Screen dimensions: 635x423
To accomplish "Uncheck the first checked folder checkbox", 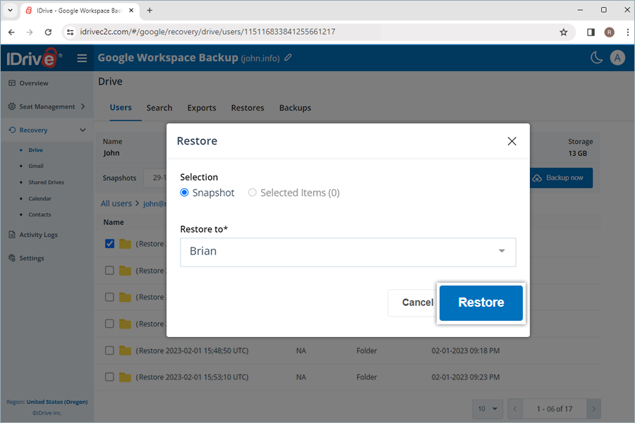I will click(x=109, y=244).
